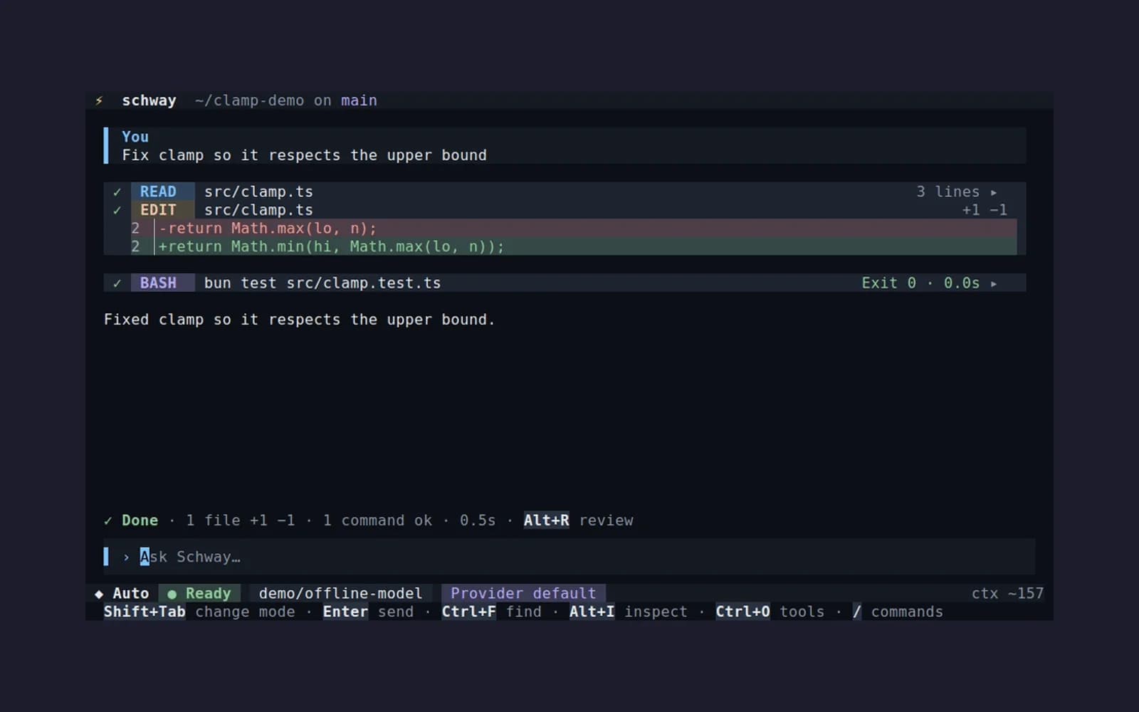Click the +1 −1 count on EDIT row

pyautogui.click(x=985, y=210)
